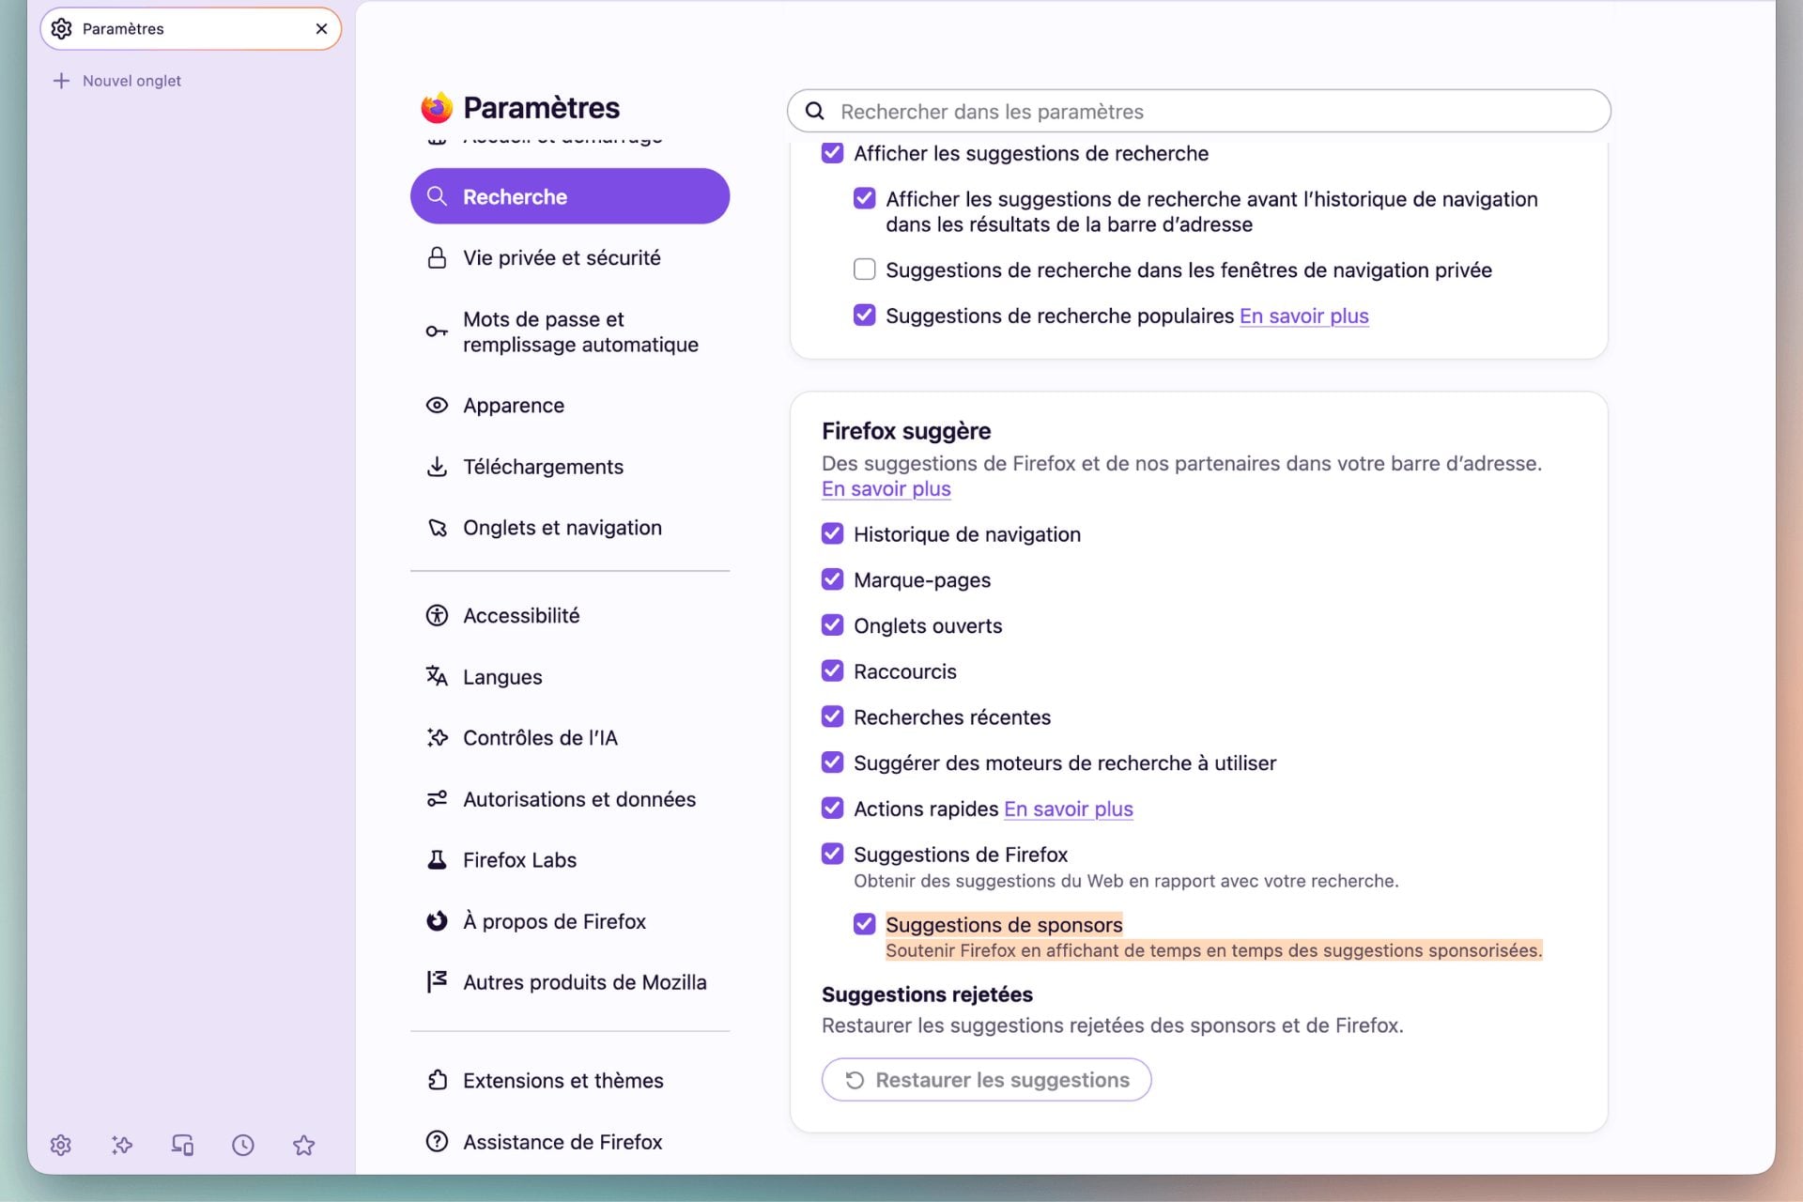Go to Vie privée et sécurité
Viewport: 1803px width, 1202px height.
(570, 257)
